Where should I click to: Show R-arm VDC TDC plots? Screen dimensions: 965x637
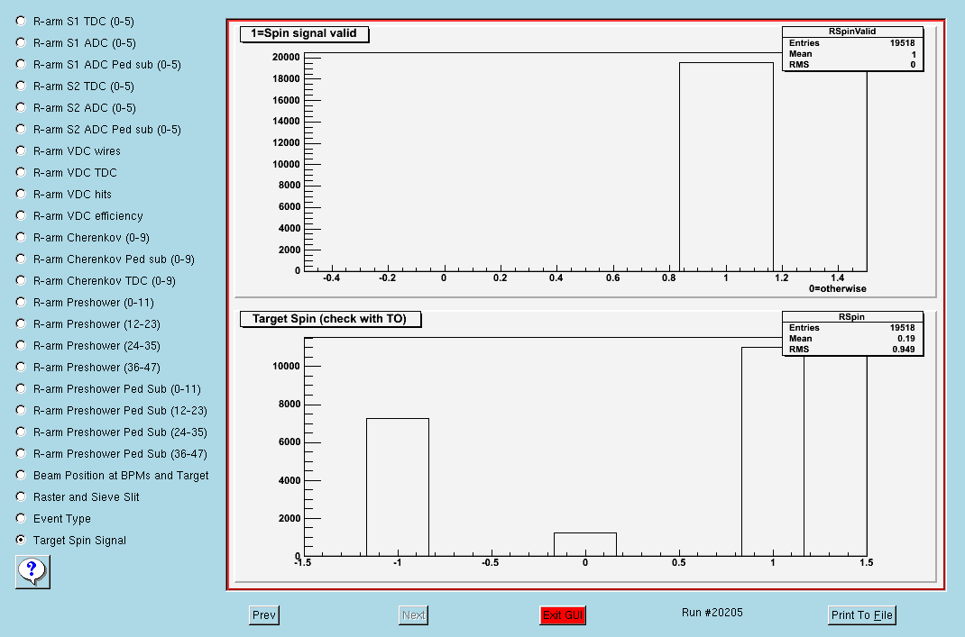(21, 172)
